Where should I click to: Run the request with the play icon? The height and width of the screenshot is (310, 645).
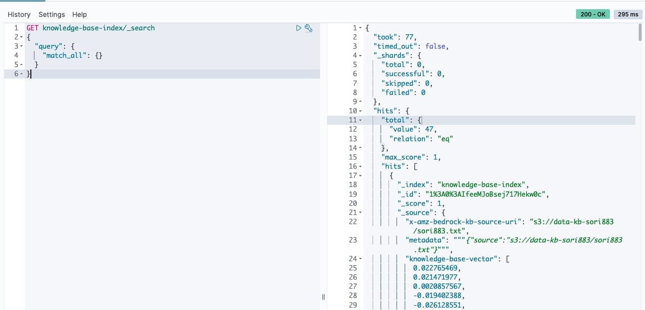click(299, 28)
